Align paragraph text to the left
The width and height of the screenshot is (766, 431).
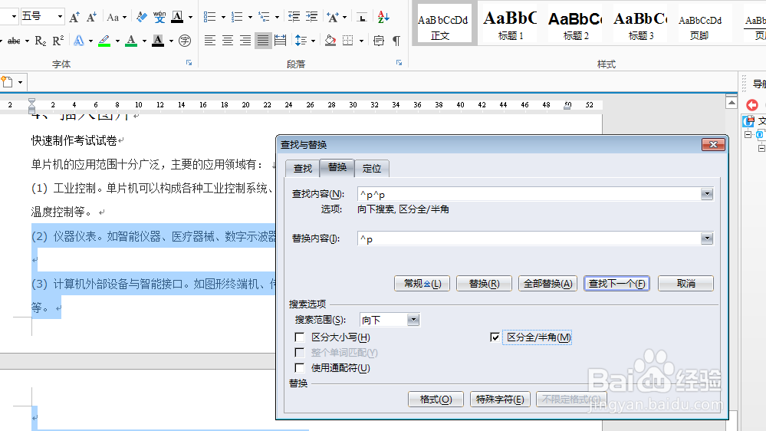click(210, 41)
